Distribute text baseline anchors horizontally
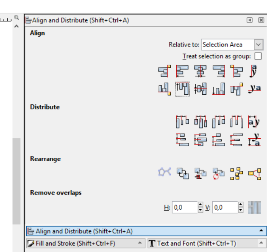Viewport: 267px width, 252px height. click(x=255, y=122)
